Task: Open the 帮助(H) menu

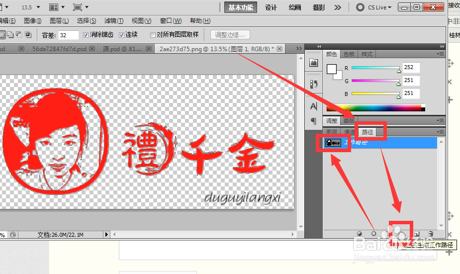Action: point(200,21)
